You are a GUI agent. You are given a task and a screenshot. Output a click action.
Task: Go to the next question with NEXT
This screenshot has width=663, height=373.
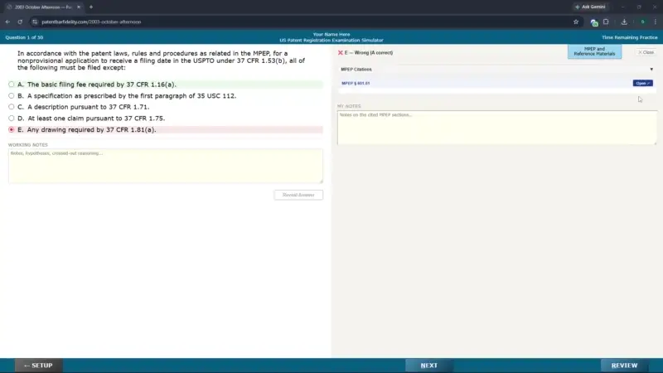coord(428,366)
